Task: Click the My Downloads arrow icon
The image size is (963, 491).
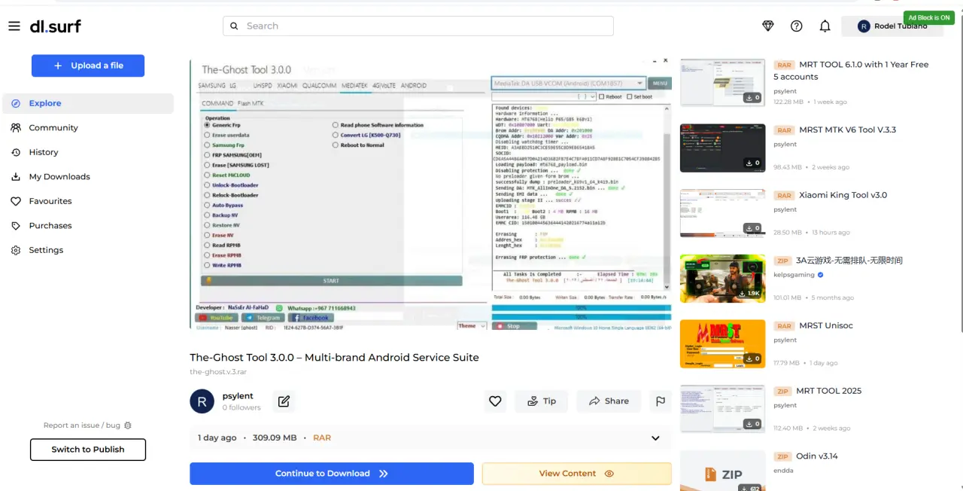Action: coord(16,177)
